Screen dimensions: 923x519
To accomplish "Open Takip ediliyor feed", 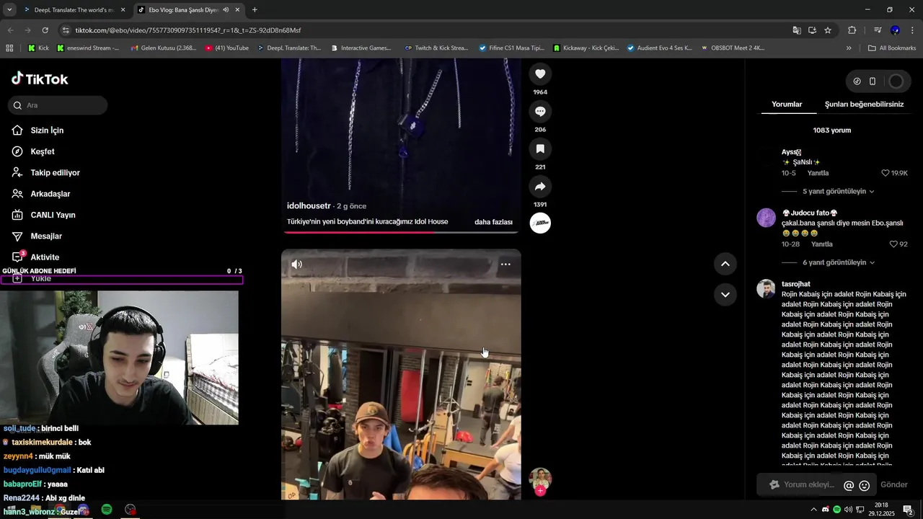I will (x=55, y=173).
